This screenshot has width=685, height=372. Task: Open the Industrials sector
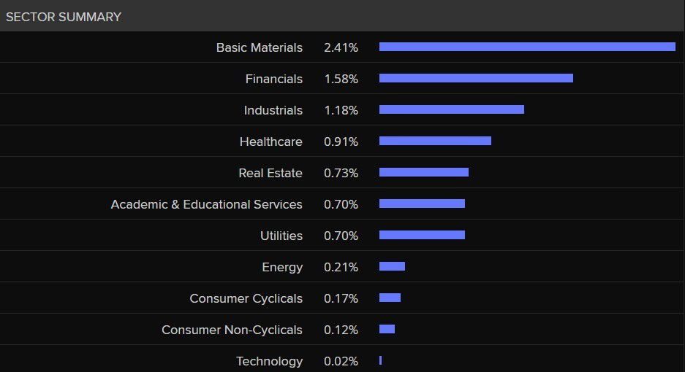coord(273,110)
